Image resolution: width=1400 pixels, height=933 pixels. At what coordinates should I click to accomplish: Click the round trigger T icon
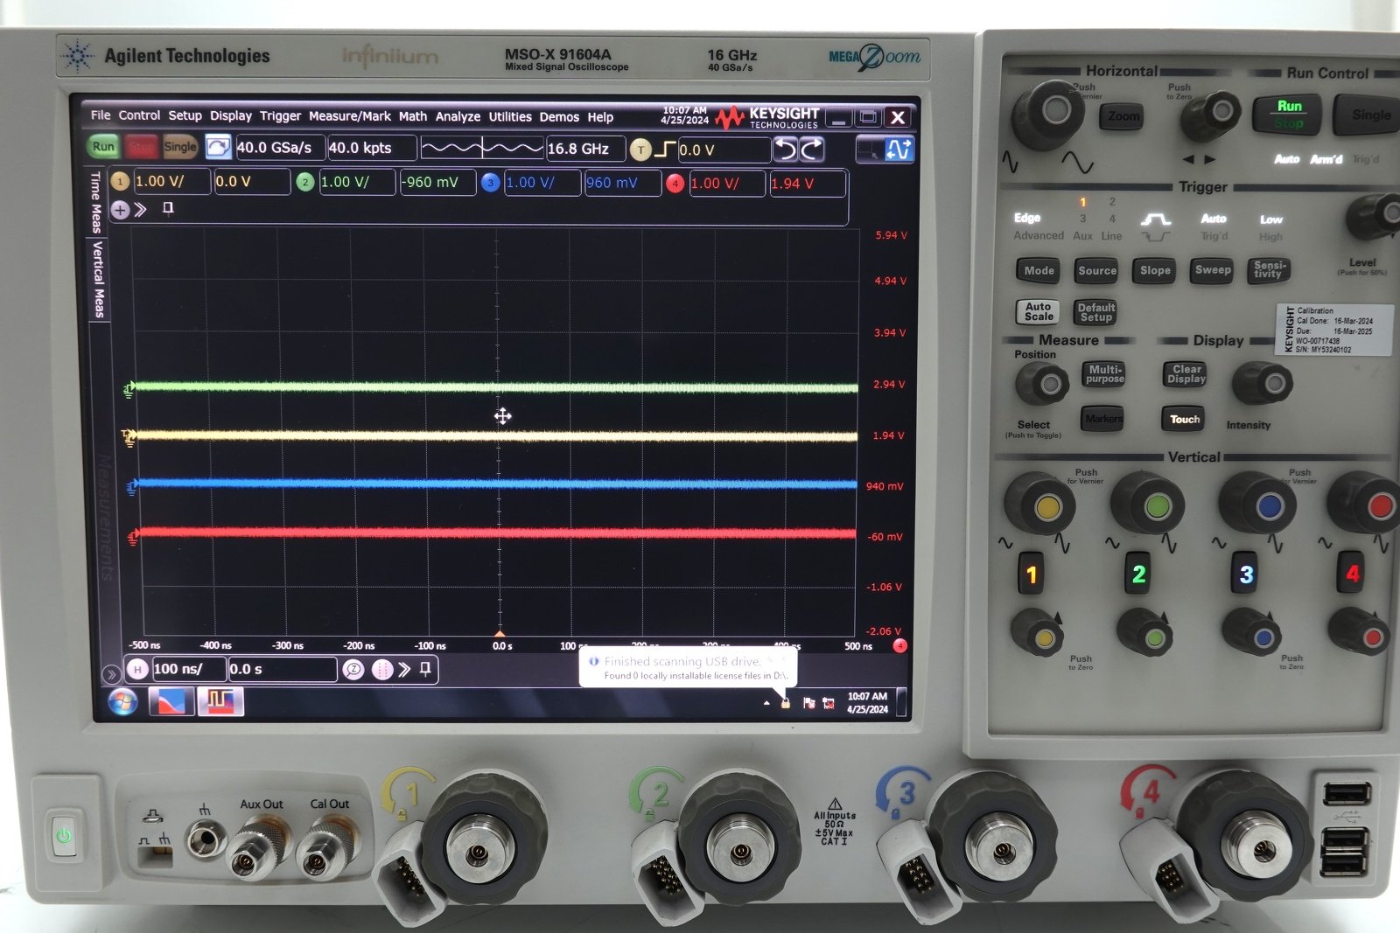click(640, 150)
